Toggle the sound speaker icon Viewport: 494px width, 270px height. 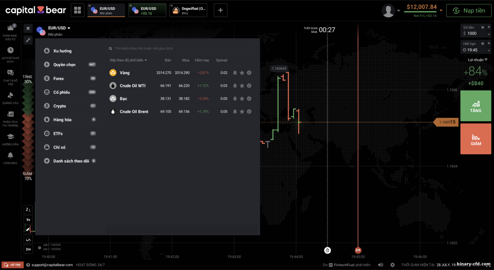(x=381, y=265)
